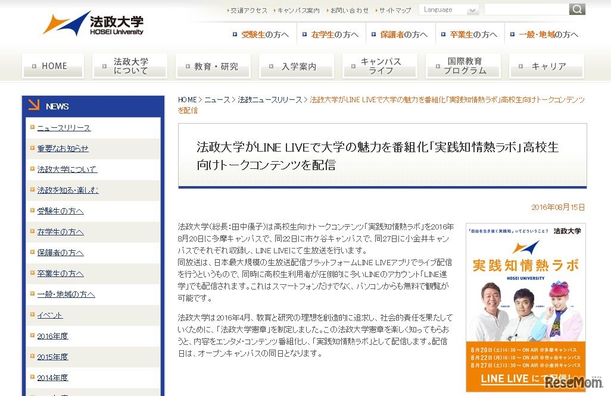The width and height of the screenshot is (611, 396).
Task: Click the 2016年度 sidebar entry
Action: (52, 336)
